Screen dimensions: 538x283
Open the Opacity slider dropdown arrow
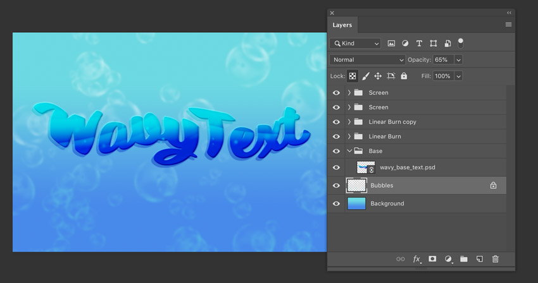pos(458,59)
